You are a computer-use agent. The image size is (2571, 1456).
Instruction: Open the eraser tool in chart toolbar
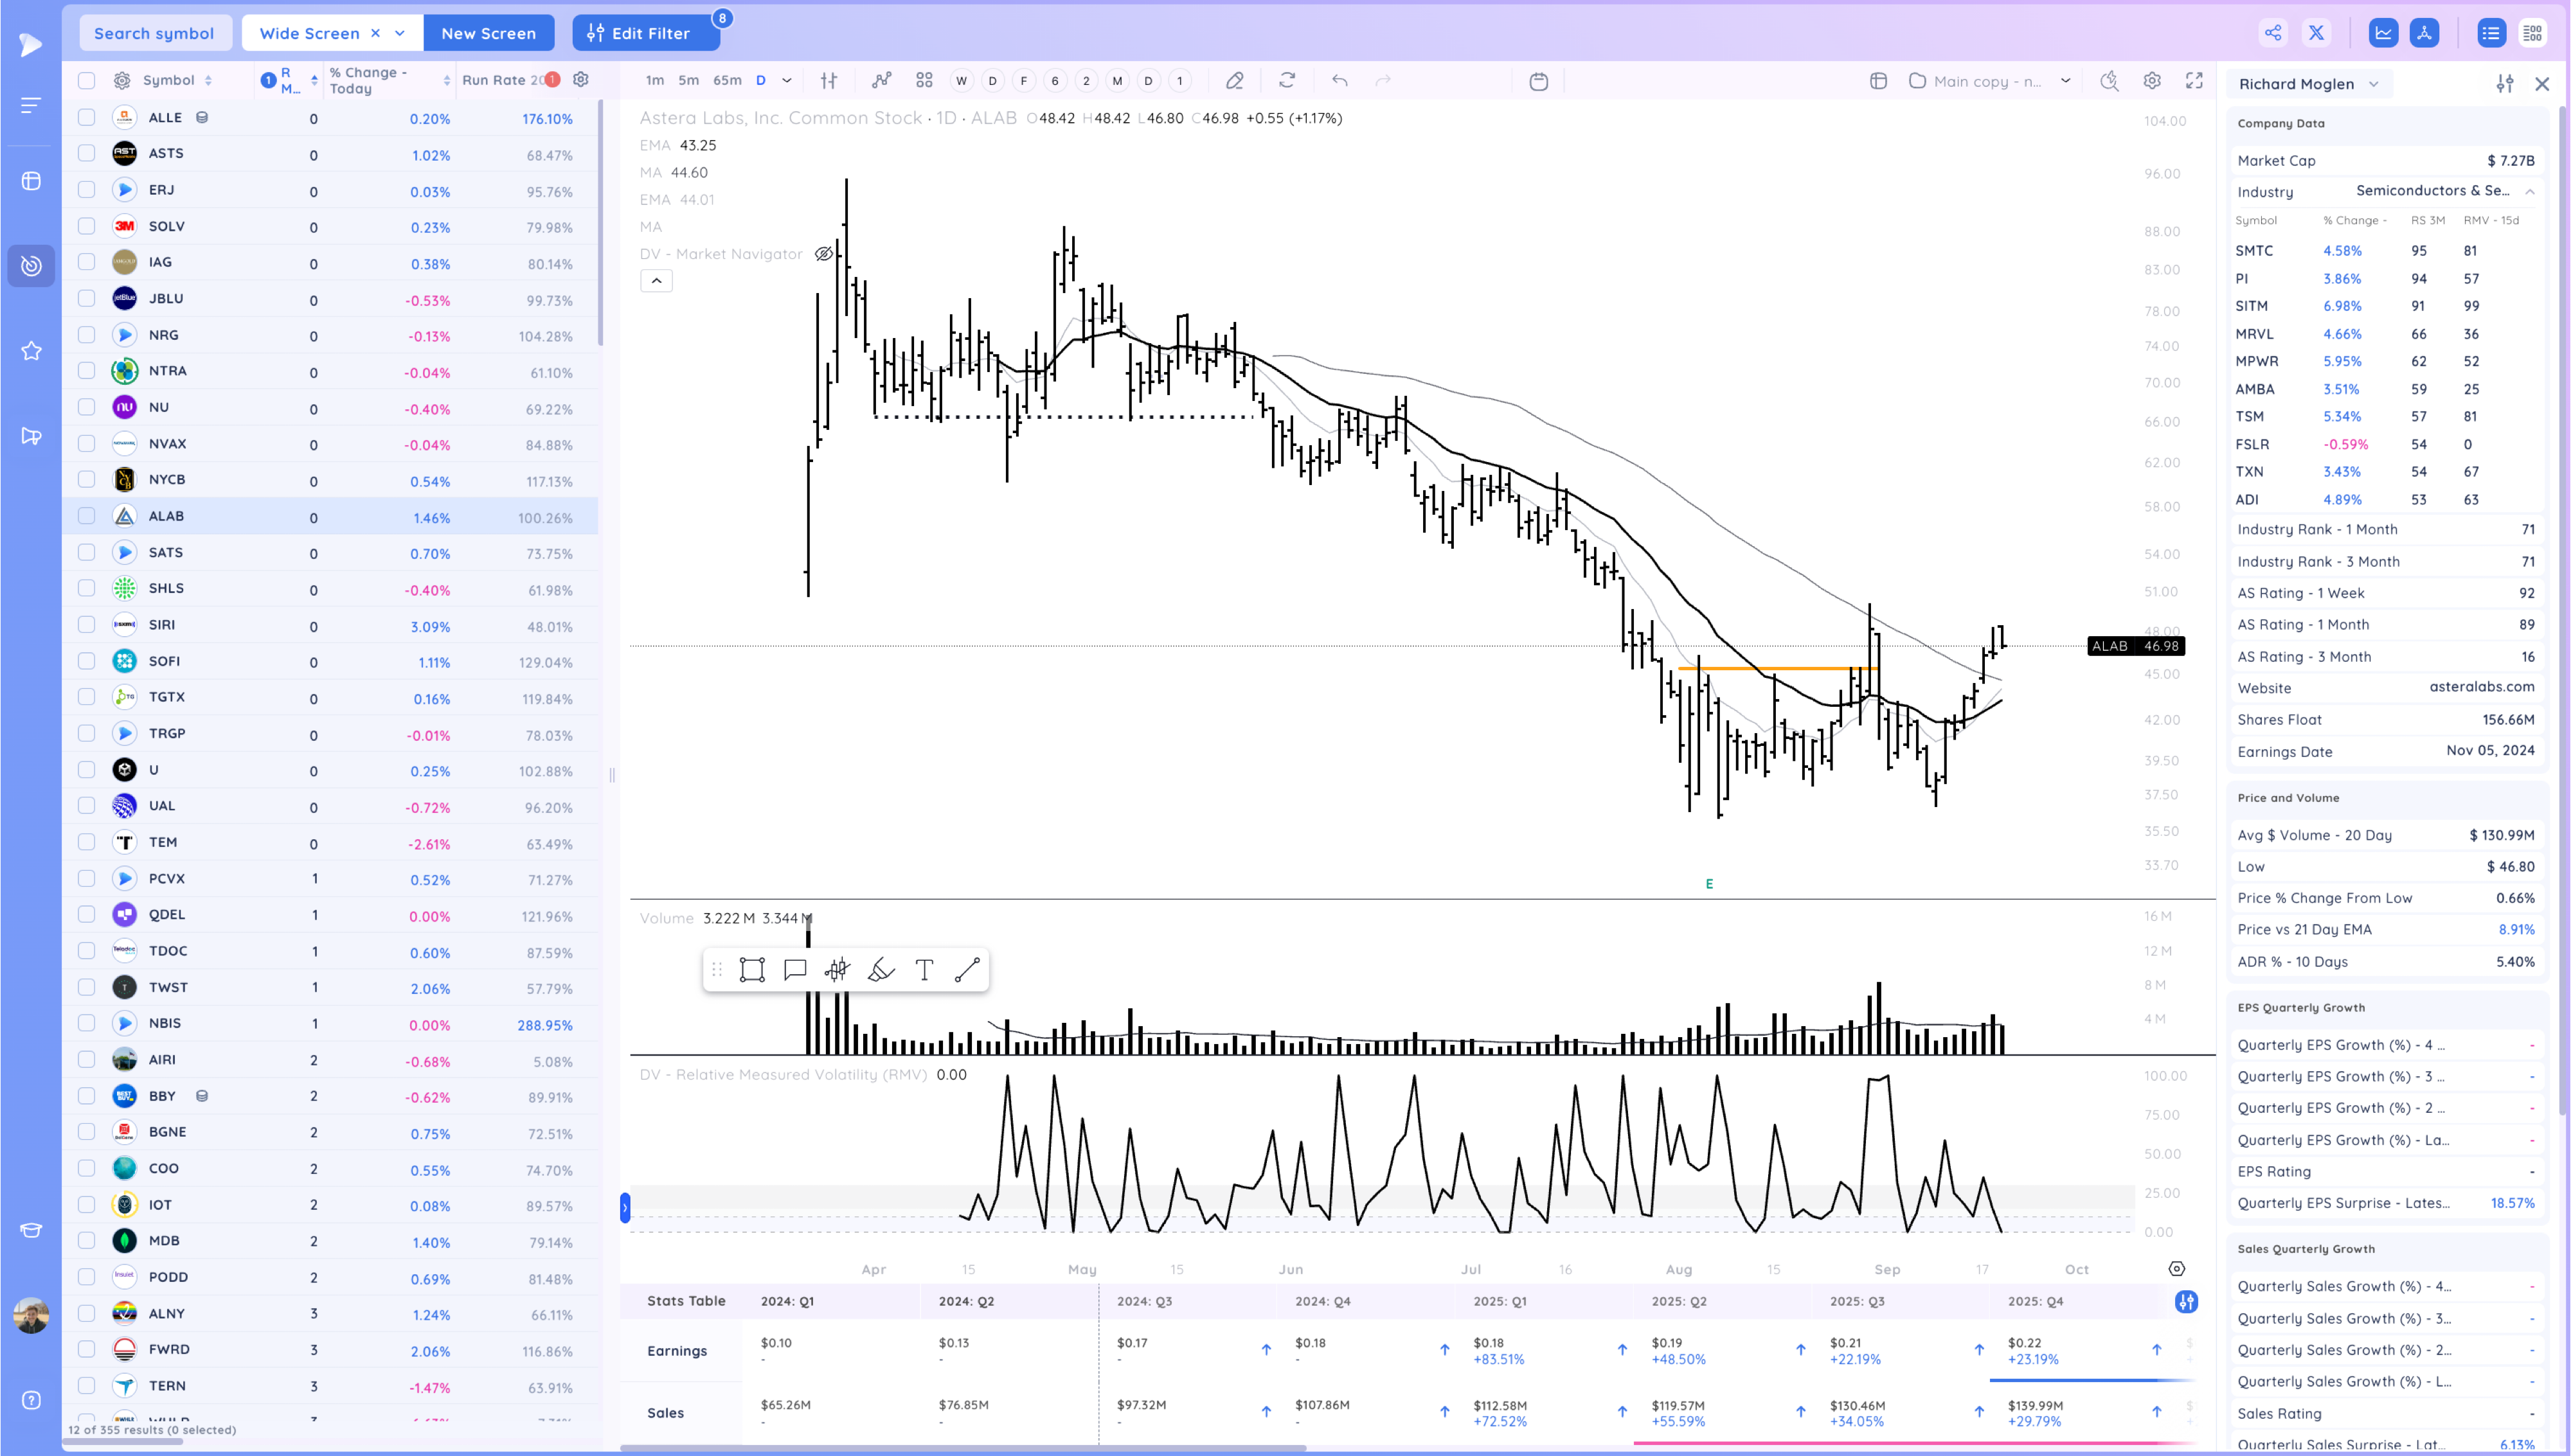[x=1235, y=81]
